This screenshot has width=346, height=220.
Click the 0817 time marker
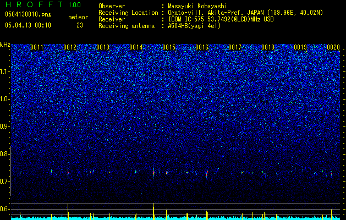(x=235, y=47)
